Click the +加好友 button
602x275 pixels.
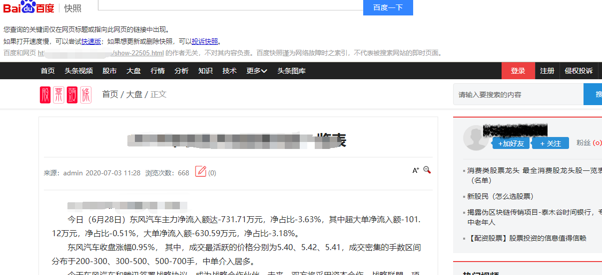pyautogui.click(x=511, y=143)
